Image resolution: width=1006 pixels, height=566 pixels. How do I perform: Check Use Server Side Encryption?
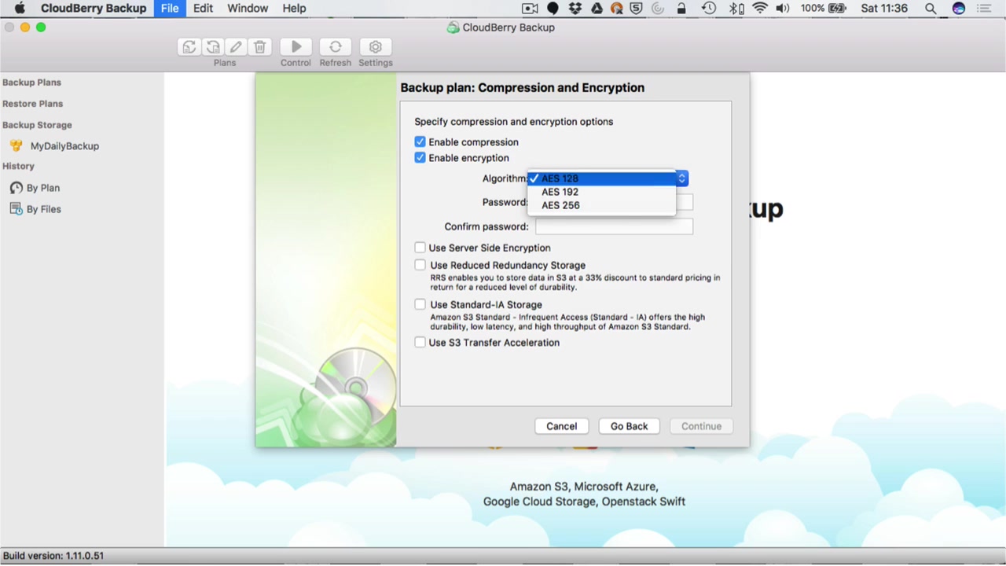click(420, 248)
